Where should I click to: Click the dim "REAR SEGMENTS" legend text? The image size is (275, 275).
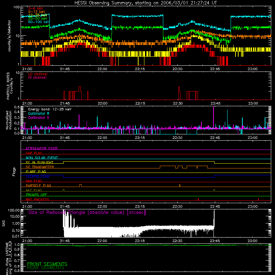46,268
